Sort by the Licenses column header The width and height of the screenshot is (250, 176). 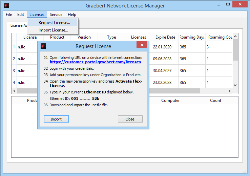coord(139,37)
